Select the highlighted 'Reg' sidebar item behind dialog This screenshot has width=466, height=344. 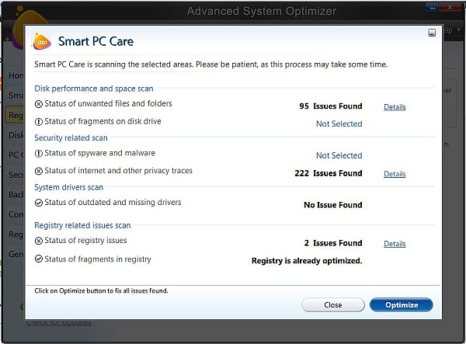(16, 116)
